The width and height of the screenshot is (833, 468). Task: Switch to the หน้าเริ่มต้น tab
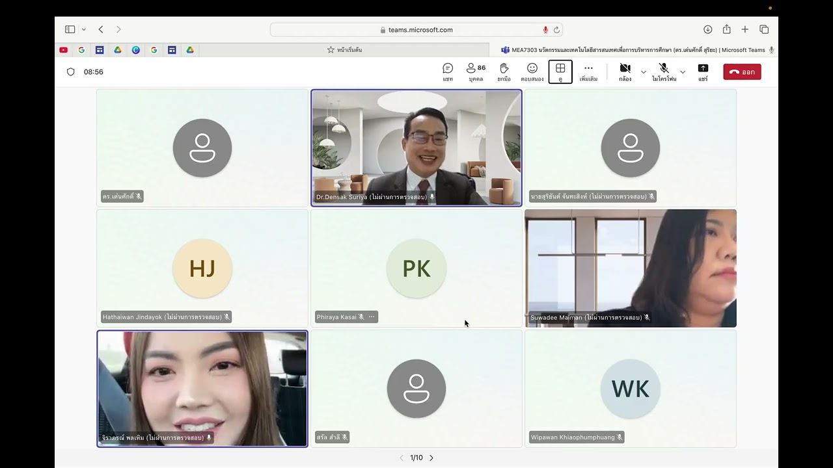coord(345,50)
